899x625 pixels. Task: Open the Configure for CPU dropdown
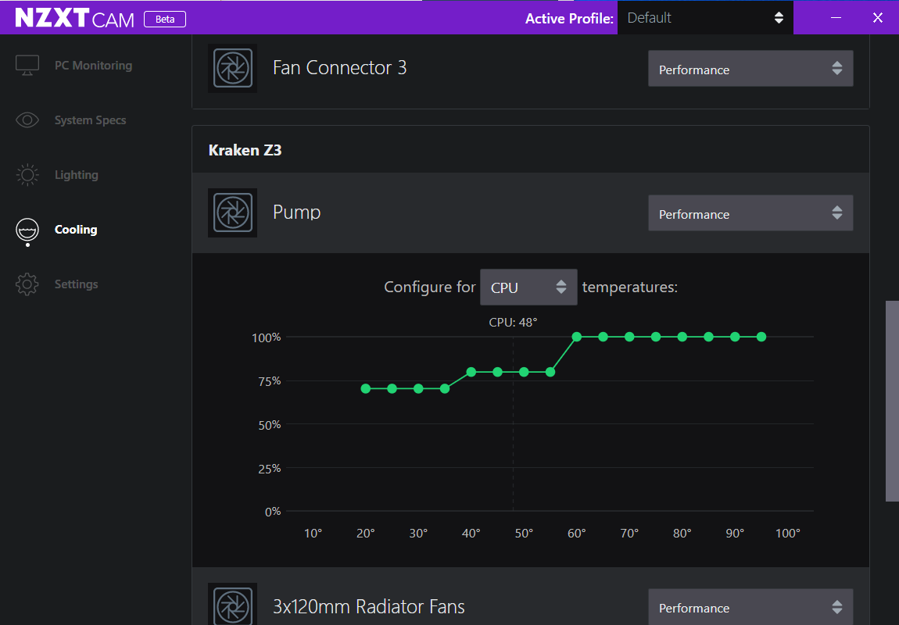click(528, 287)
